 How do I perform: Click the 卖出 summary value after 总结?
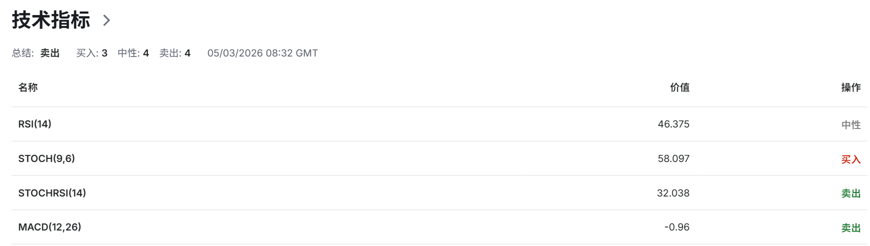tap(50, 53)
